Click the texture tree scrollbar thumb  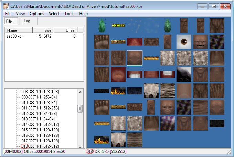[80, 108]
